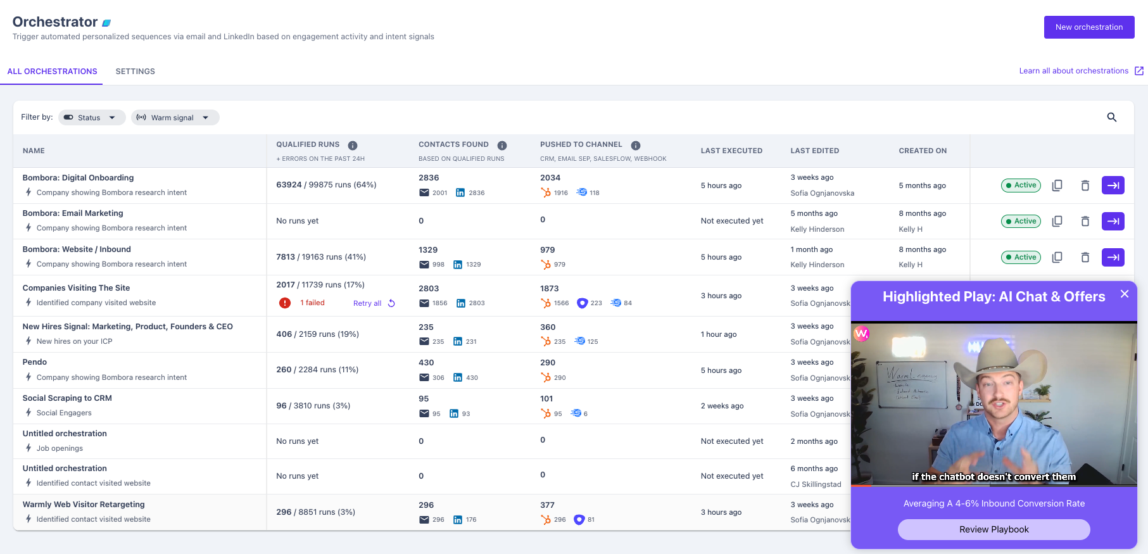Duplicate Bombora: Email Marketing orchestration
This screenshot has width=1148, height=554.
pyautogui.click(x=1057, y=221)
